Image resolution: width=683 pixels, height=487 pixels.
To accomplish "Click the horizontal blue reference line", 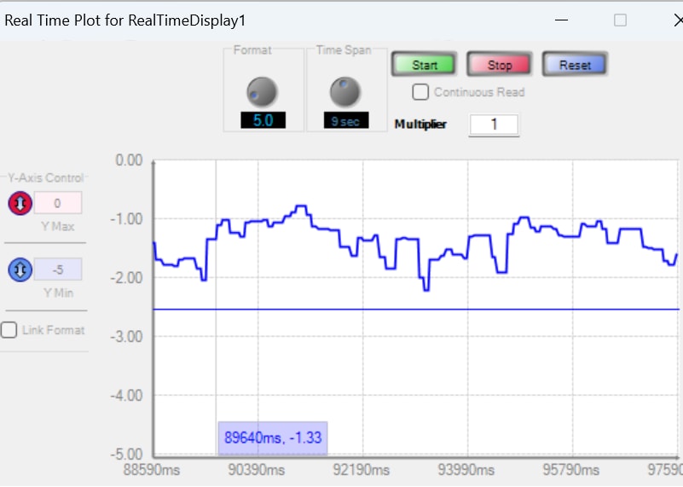I will (416, 310).
